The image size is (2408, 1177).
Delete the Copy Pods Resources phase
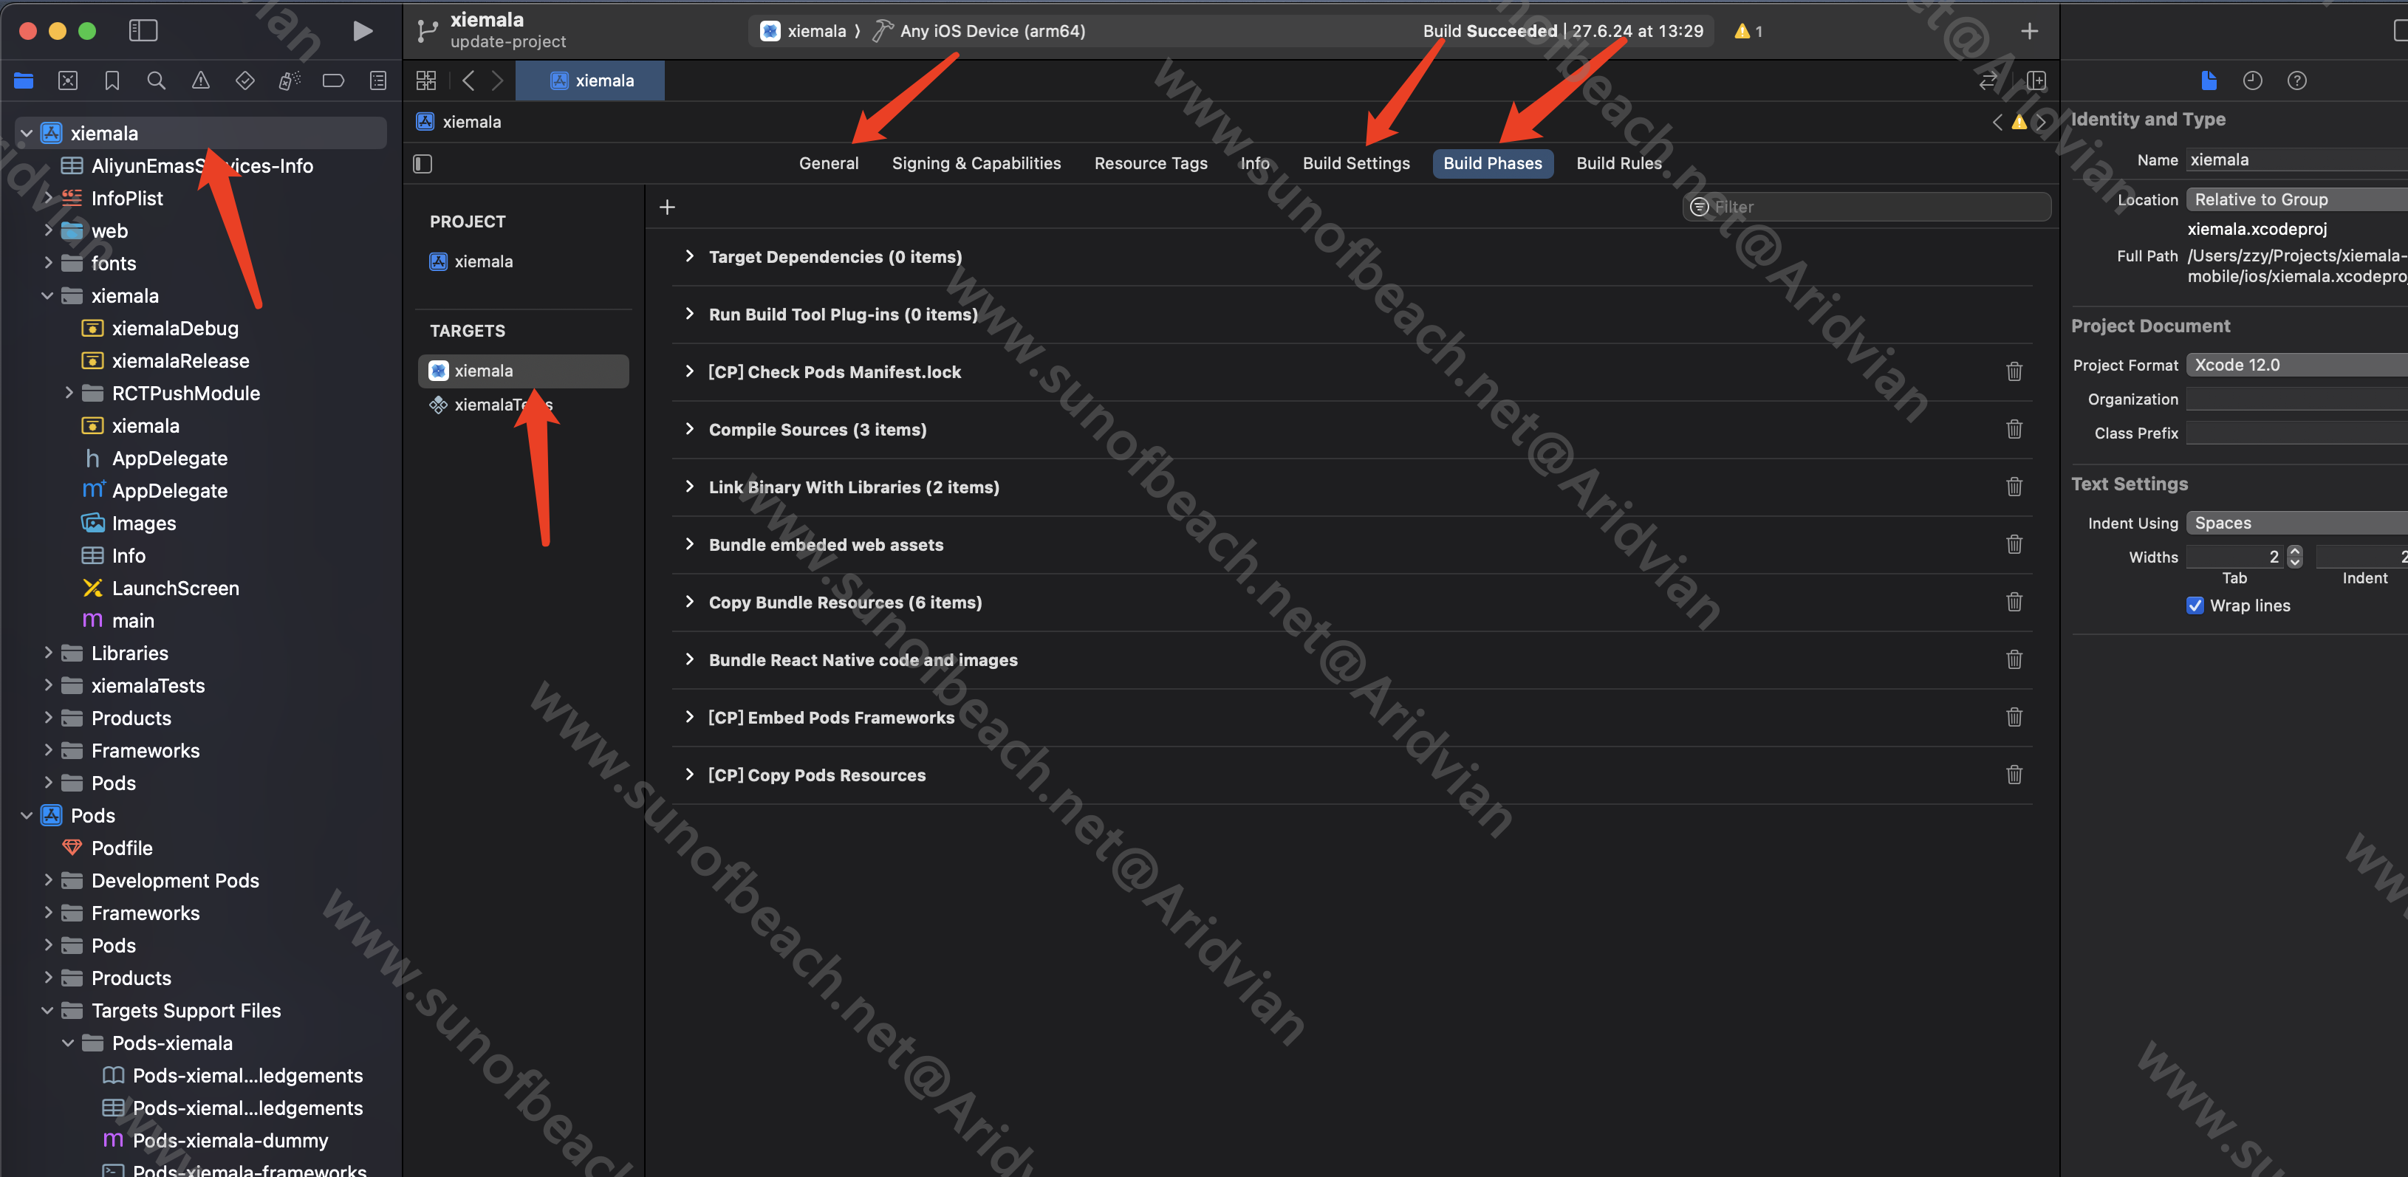point(2014,775)
